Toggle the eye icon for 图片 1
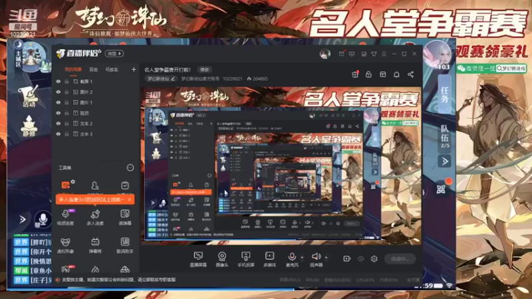Screen dimensions: 532x299 59,103
